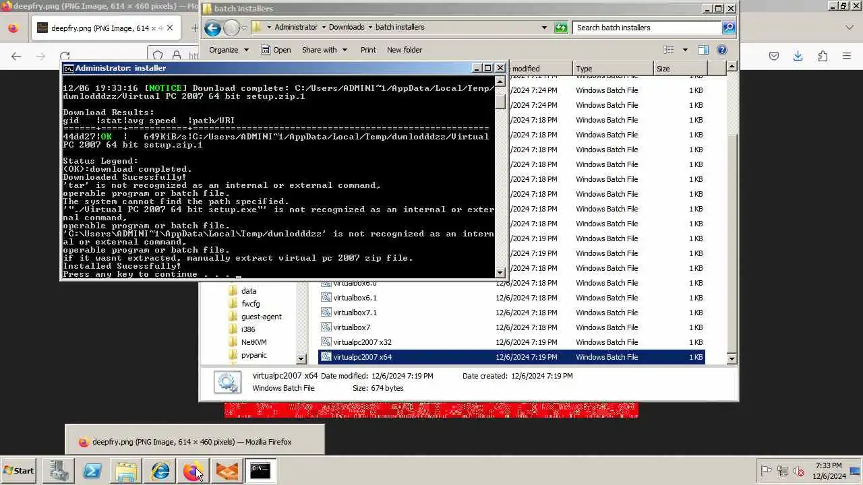Select the i386 folder in navigation tree
The height and width of the screenshot is (485, 863).
248,329
